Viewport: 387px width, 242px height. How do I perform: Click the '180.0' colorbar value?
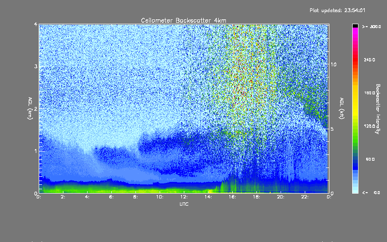[370, 93]
